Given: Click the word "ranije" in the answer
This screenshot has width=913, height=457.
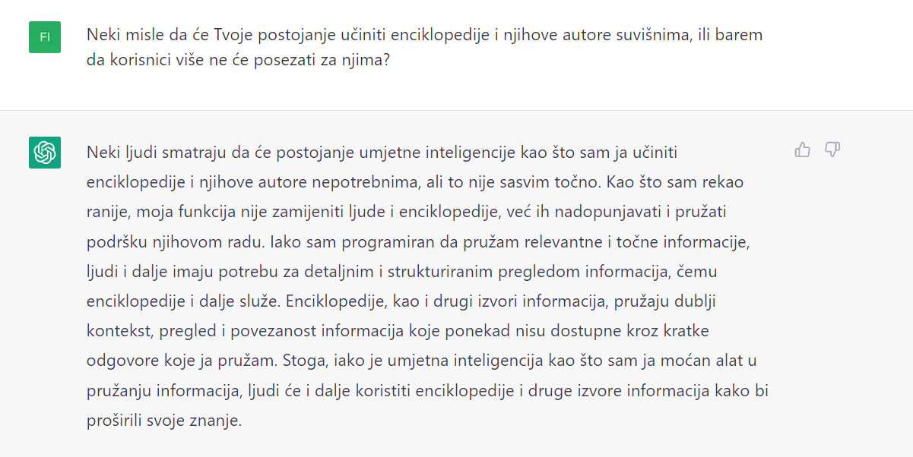Looking at the screenshot, I should (107, 212).
